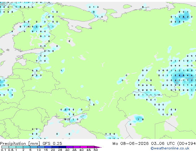Select the legend scale label '15'
Viewport: 196px width, 151px height.
point(46,150)
